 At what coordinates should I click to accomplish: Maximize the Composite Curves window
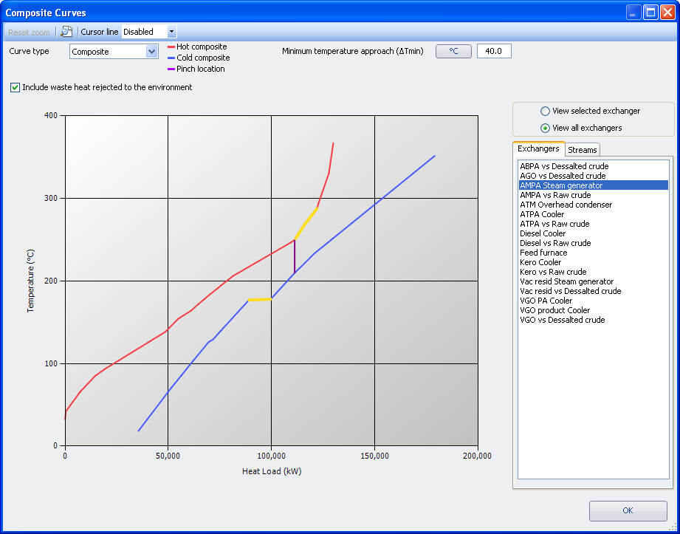tap(651, 13)
